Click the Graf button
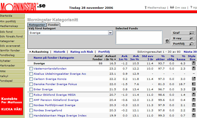Viewport: 197px width, 118px height. [x=183, y=33]
